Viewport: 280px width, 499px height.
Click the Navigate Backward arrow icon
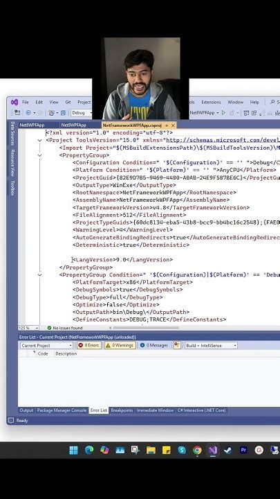click(28, 113)
